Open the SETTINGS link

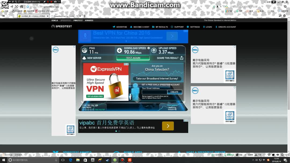[193, 27]
